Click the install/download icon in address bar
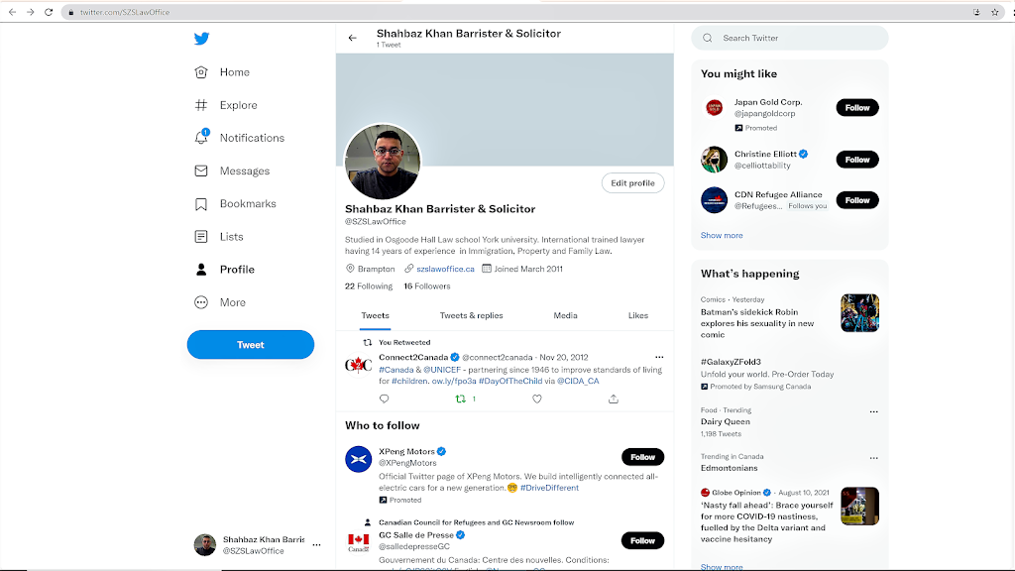Screen dimensions: 1015x571 (976, 12)
